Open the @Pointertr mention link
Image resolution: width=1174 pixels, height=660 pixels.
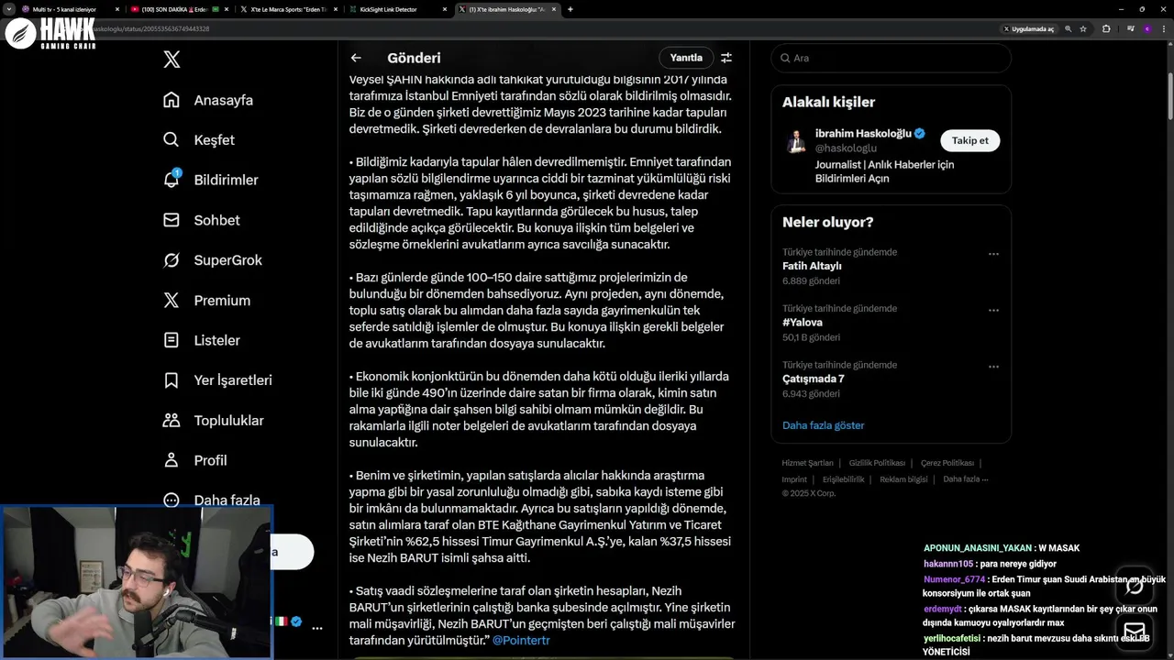[521, 640]
